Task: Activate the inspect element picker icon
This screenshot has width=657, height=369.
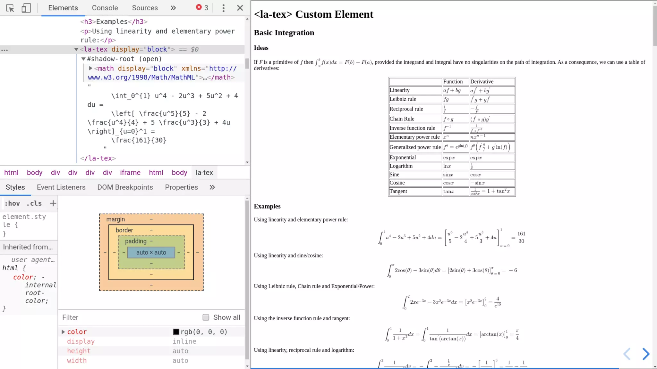Action: coord(10,8)
